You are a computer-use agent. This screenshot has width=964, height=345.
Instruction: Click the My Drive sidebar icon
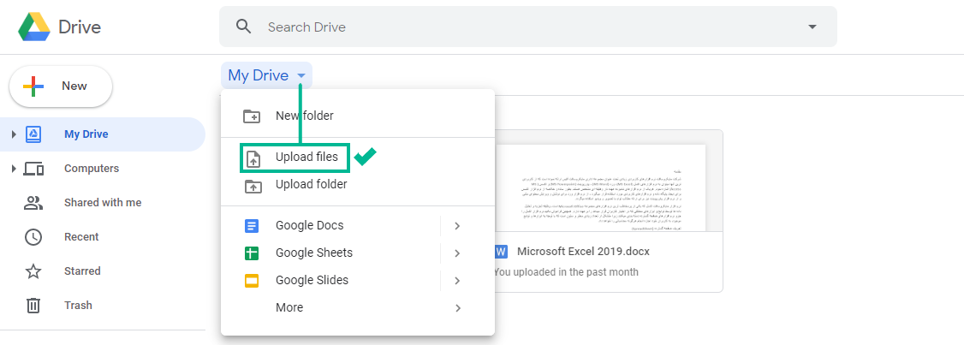pos(33,134)
